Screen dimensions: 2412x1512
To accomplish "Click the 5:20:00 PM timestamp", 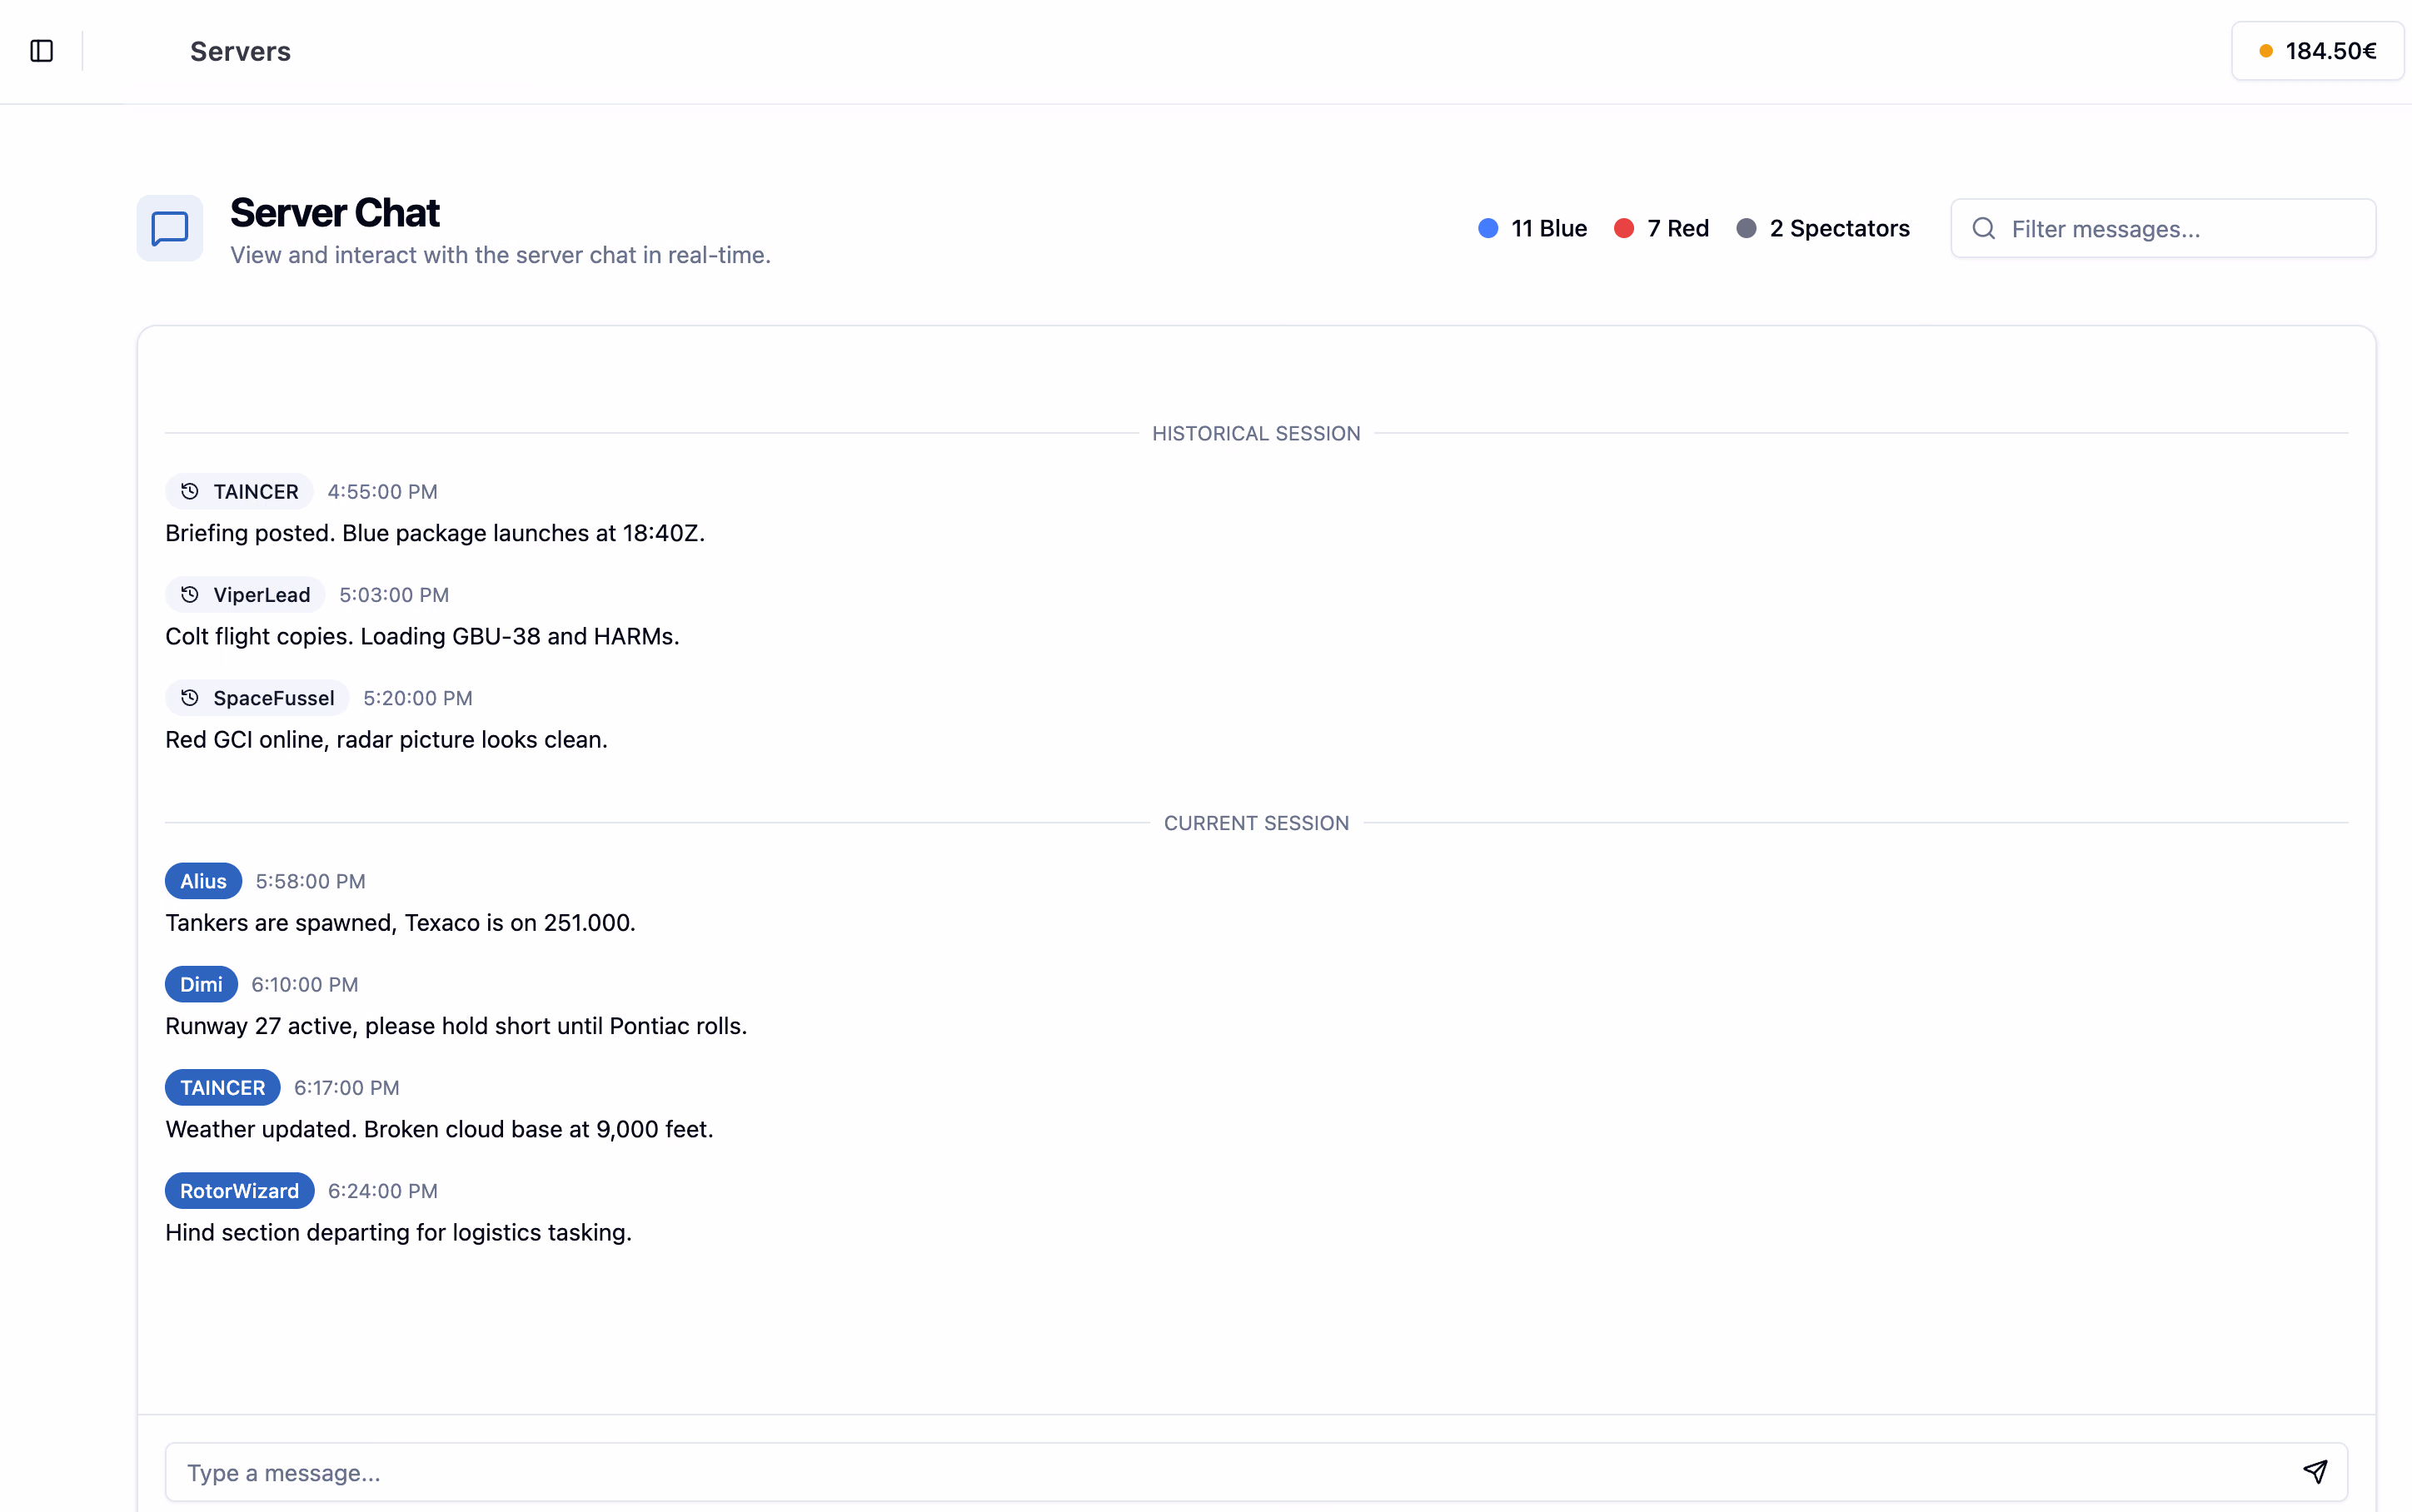I will coord(418,698).
